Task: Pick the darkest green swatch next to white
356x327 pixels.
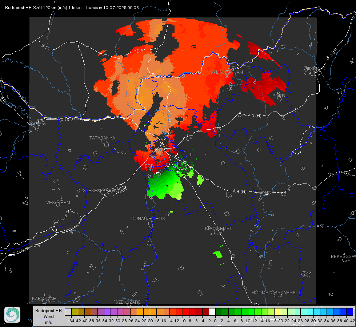Action: [219, 312]
